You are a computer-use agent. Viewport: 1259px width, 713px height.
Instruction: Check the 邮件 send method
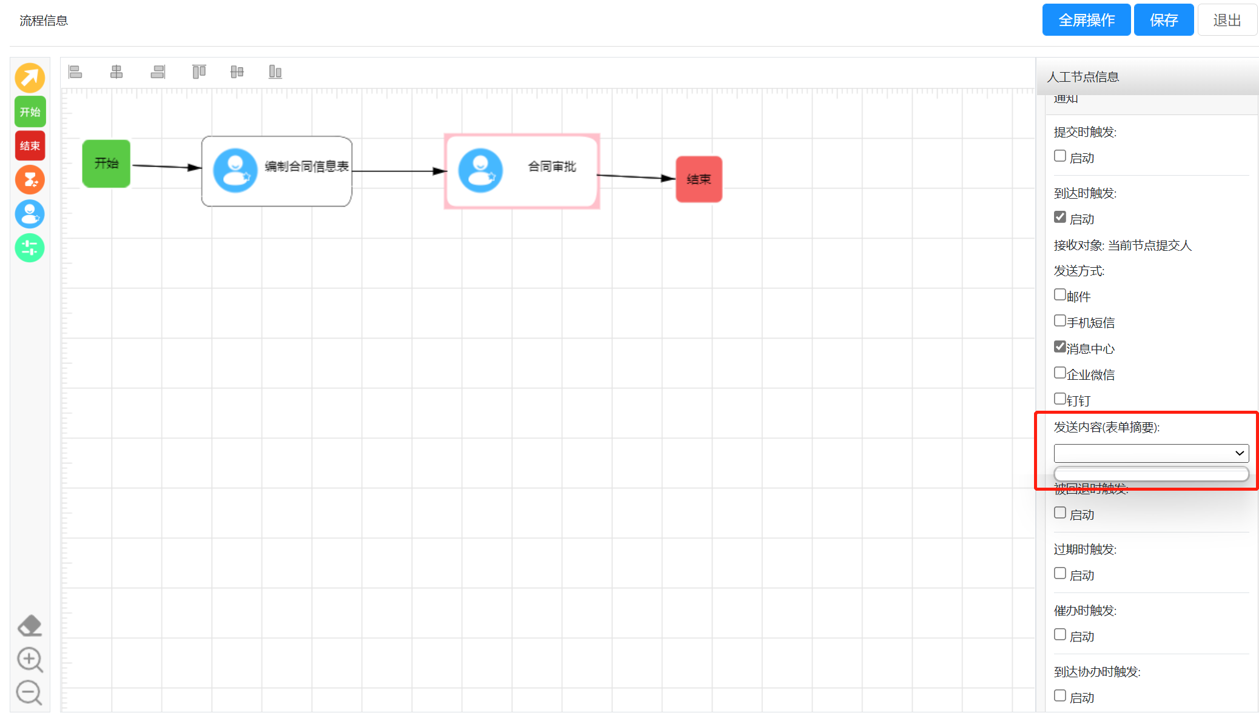pos(1060,295)
